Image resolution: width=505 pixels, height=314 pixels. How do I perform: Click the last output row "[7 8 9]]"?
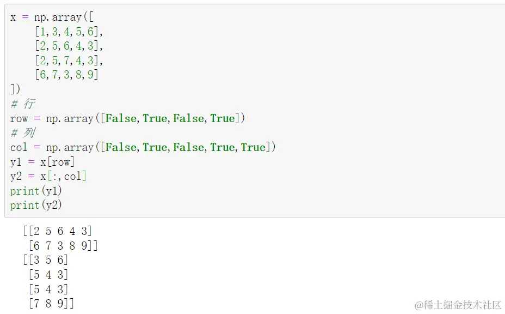click(52, 303)
